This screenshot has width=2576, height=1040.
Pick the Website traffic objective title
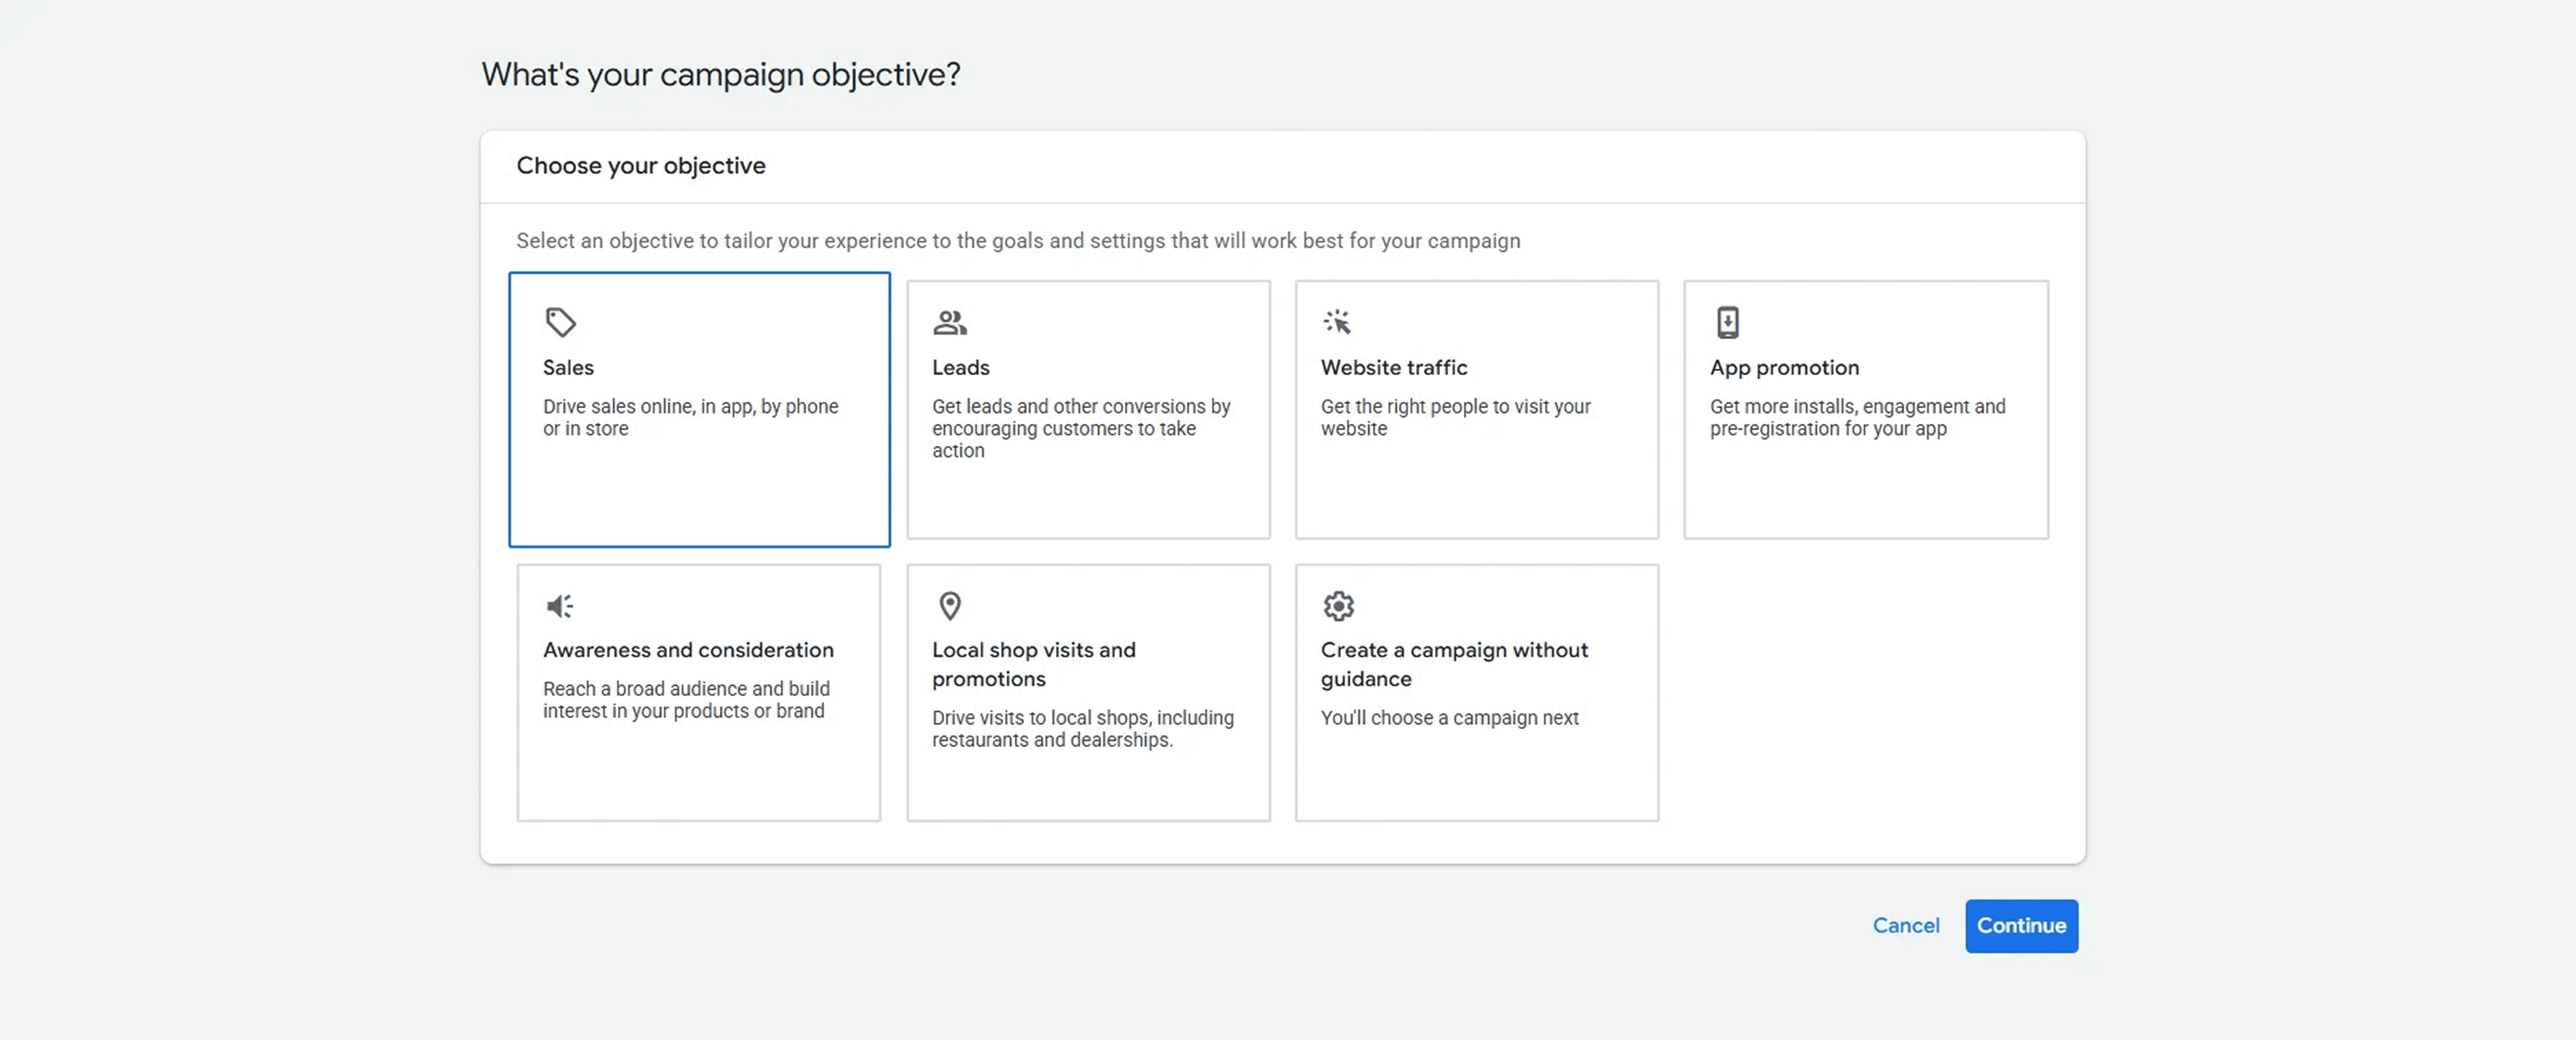tap(1393, 367)
